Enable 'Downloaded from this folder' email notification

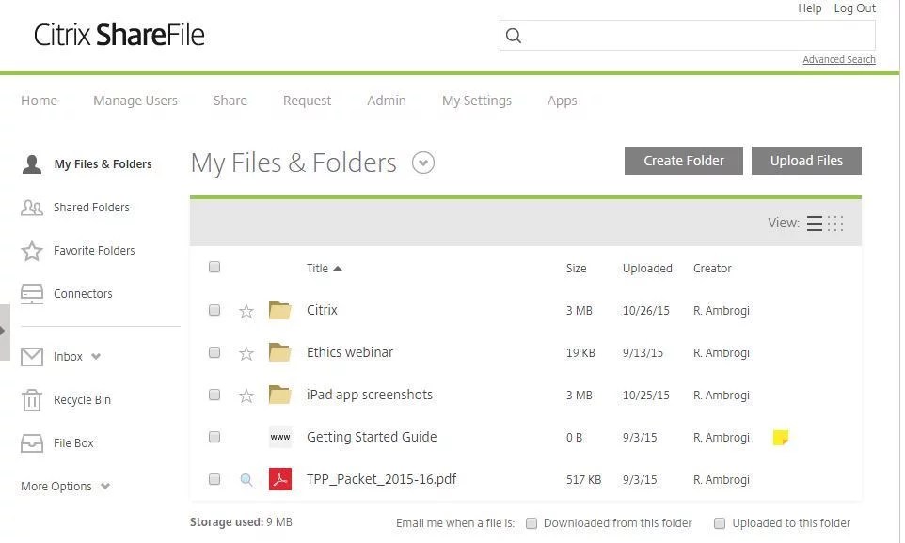(532, 523)
